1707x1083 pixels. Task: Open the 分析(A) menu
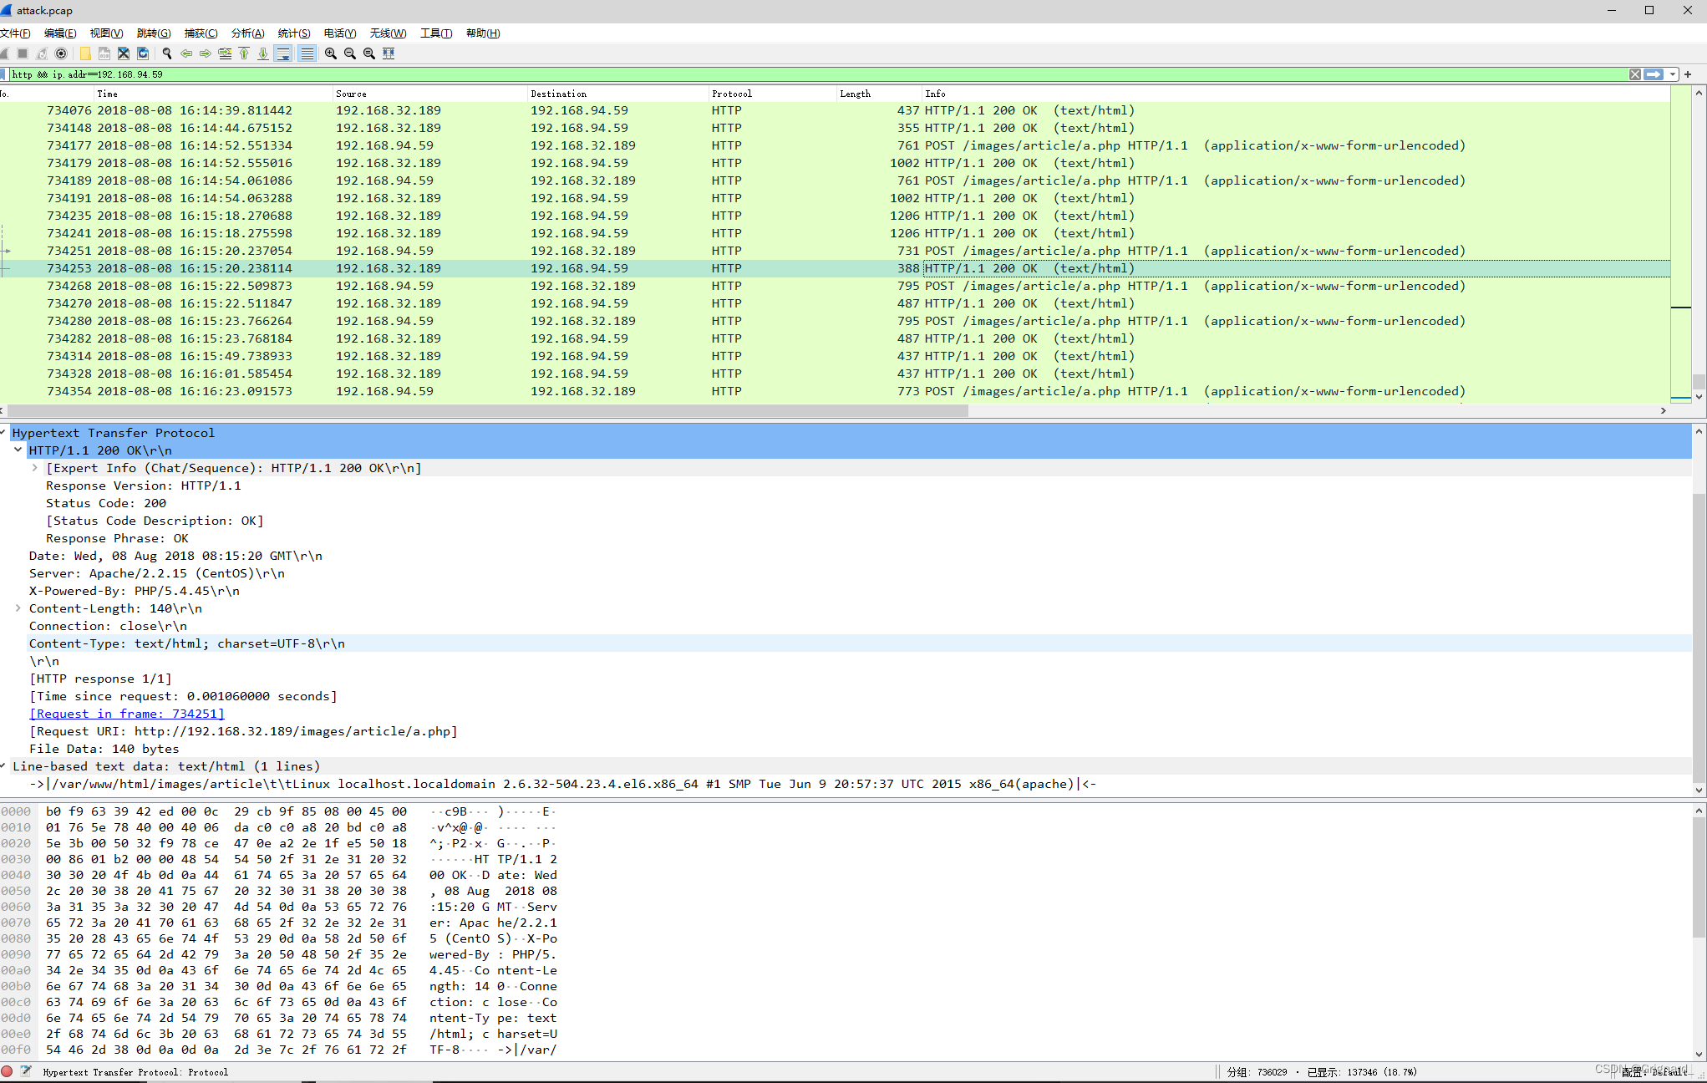(247, 33)
